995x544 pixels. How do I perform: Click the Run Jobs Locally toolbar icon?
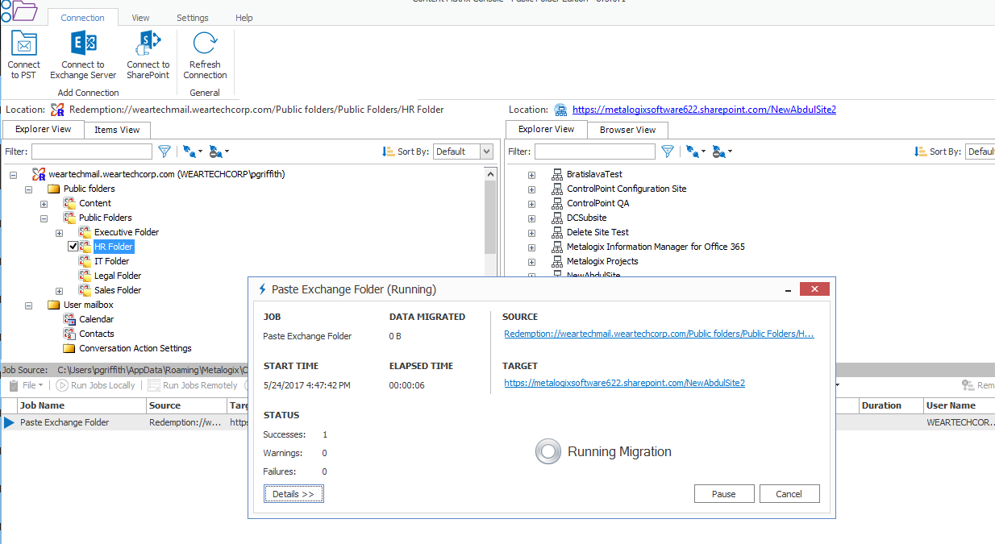62,385
